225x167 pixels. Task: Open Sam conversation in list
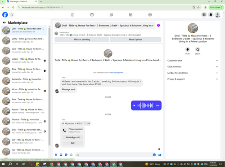24,101
